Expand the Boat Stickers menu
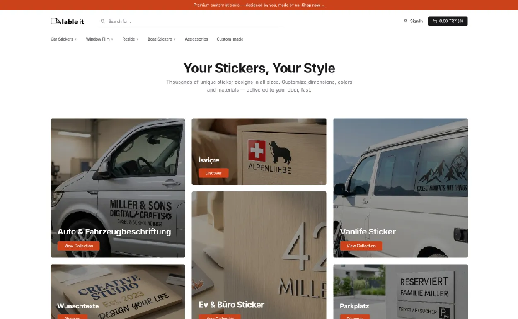 pyautogui.click(x=161, y=39)
